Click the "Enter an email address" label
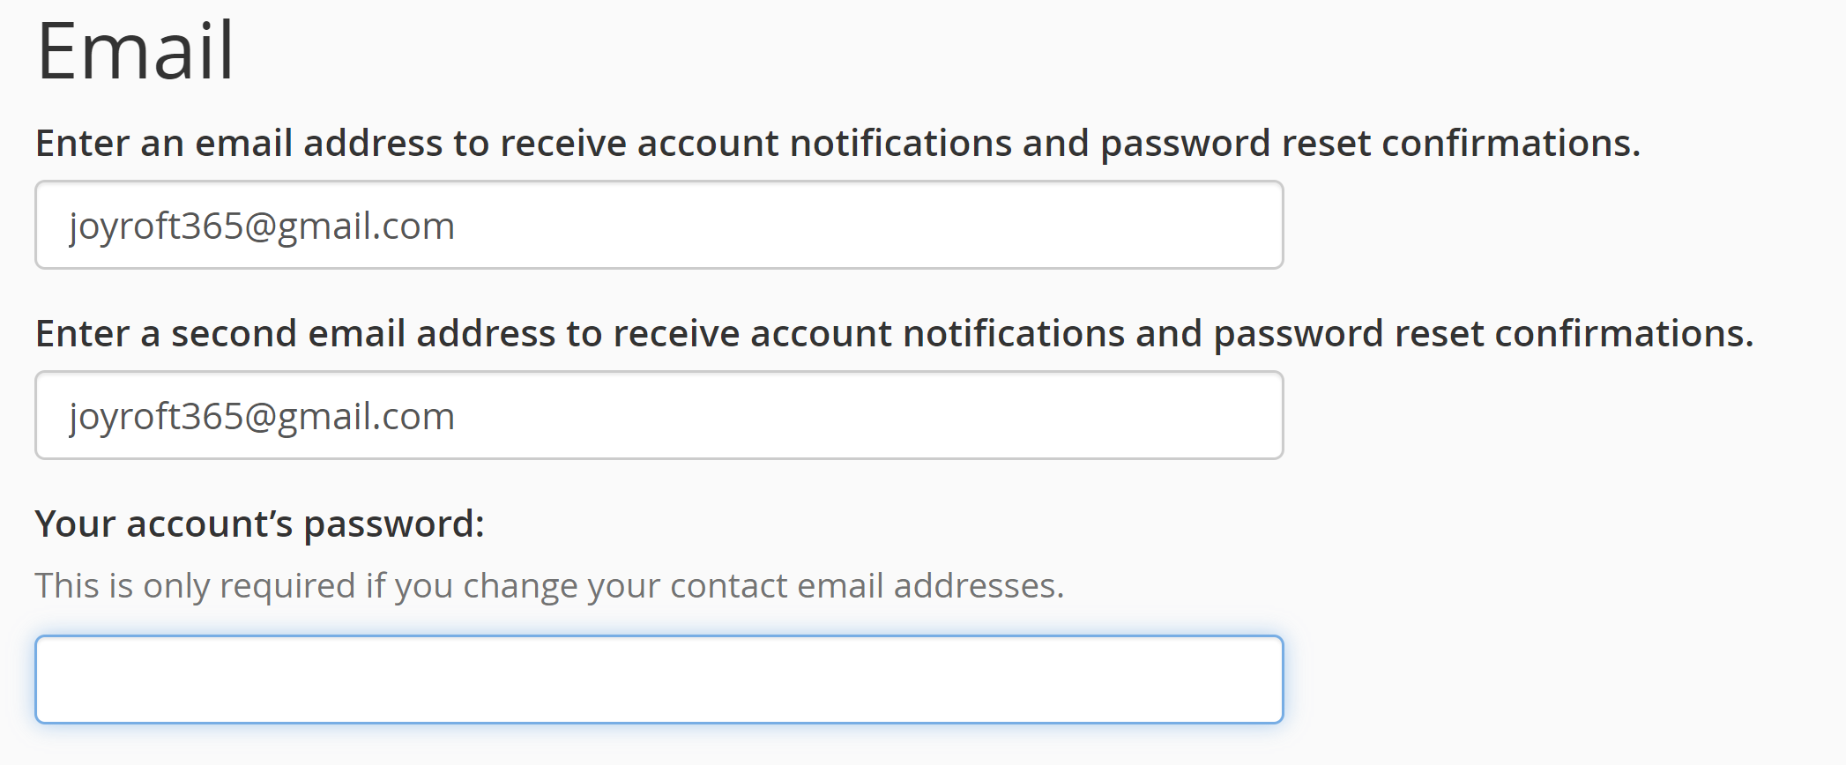 coord(837,143)
